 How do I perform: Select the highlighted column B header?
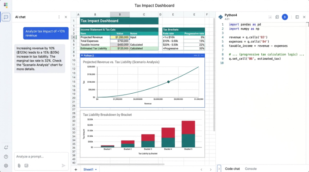[x=120, y=15]
